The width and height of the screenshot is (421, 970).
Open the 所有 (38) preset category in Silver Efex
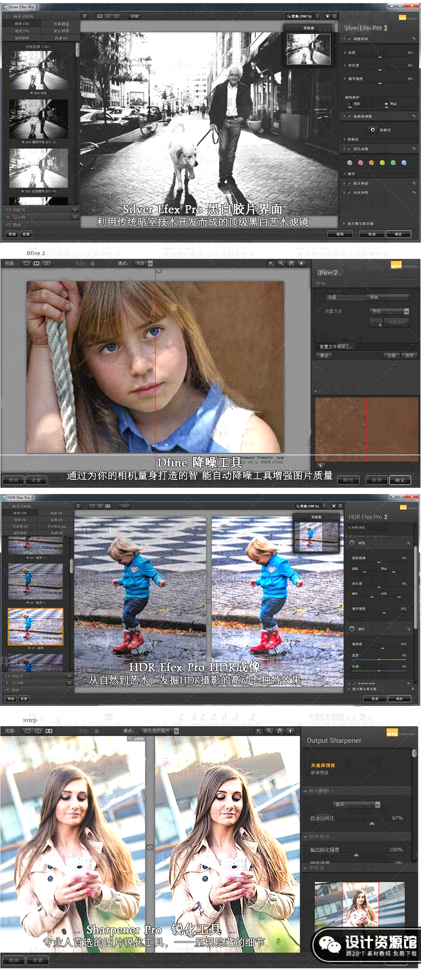pyautogui.click(x=22, y=24)
